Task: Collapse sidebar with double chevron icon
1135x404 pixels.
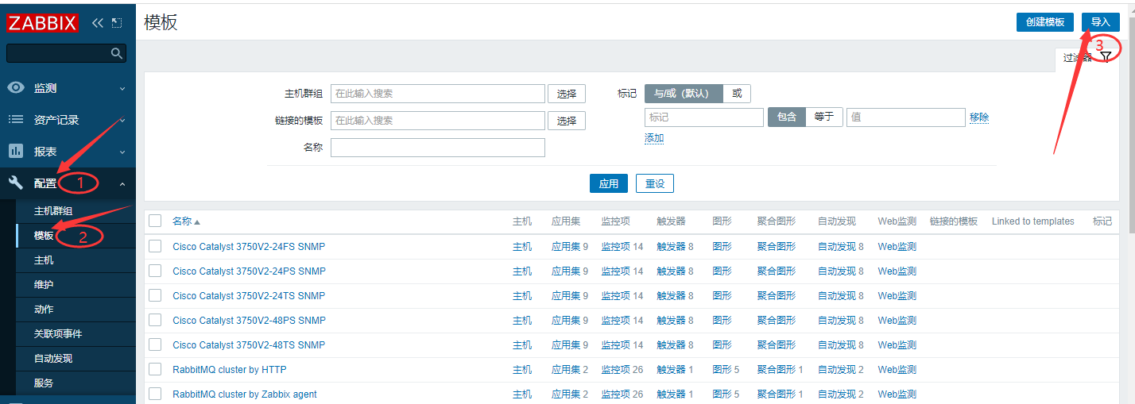Action: click(x=98, y=23)
